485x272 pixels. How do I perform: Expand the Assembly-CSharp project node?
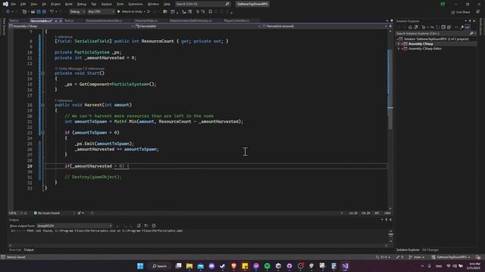[399, 44]
